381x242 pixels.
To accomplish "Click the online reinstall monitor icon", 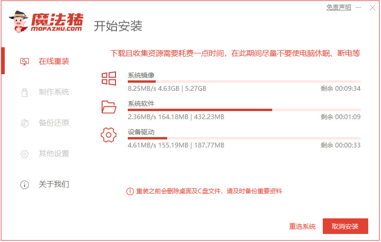I will click(25, 61).
